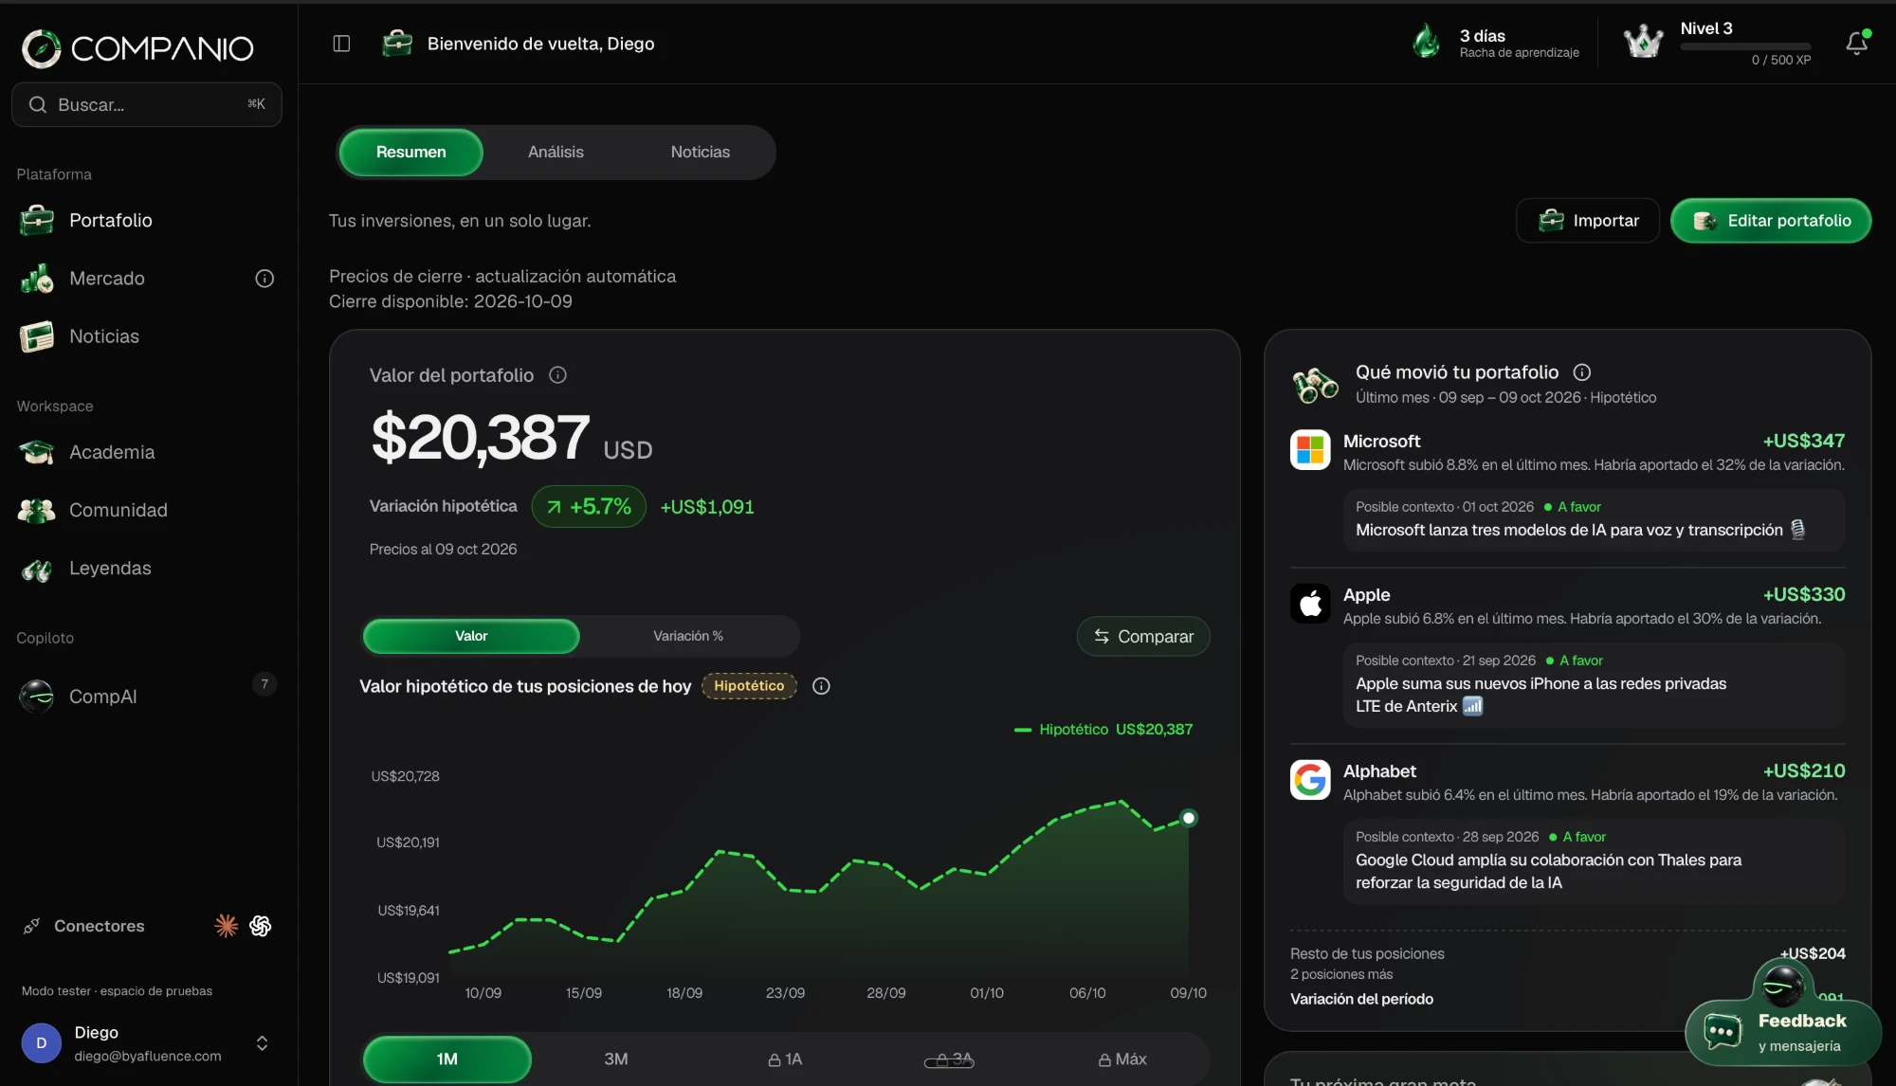Screen dimensions: 1896x1086
Task: Click the learning streak flame icon
Action: (x=1426, y=42)
